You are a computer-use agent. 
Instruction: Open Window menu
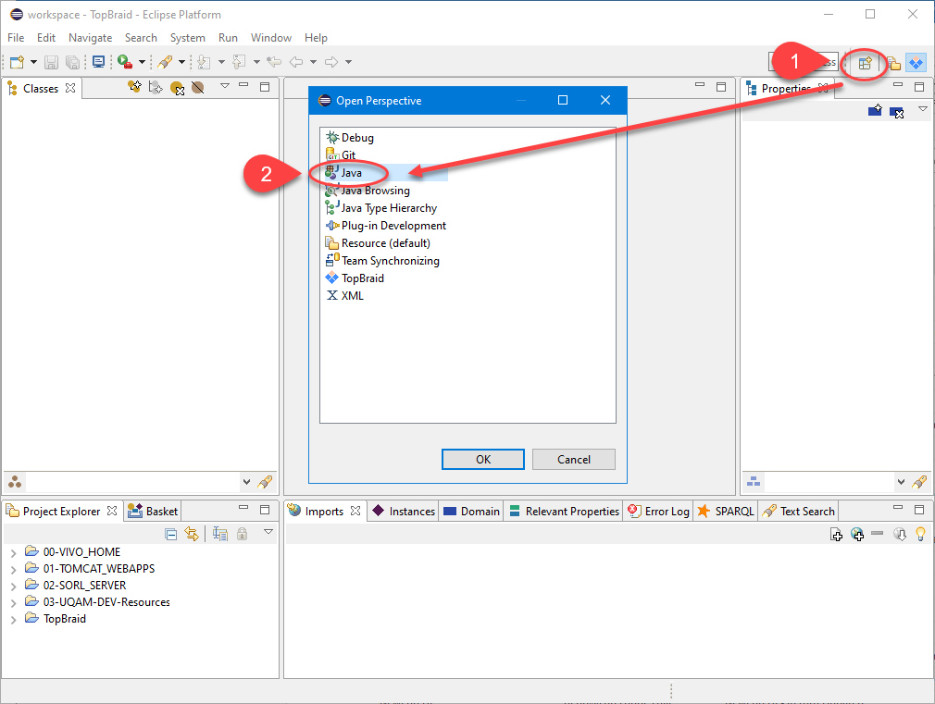tap(270, 38)
